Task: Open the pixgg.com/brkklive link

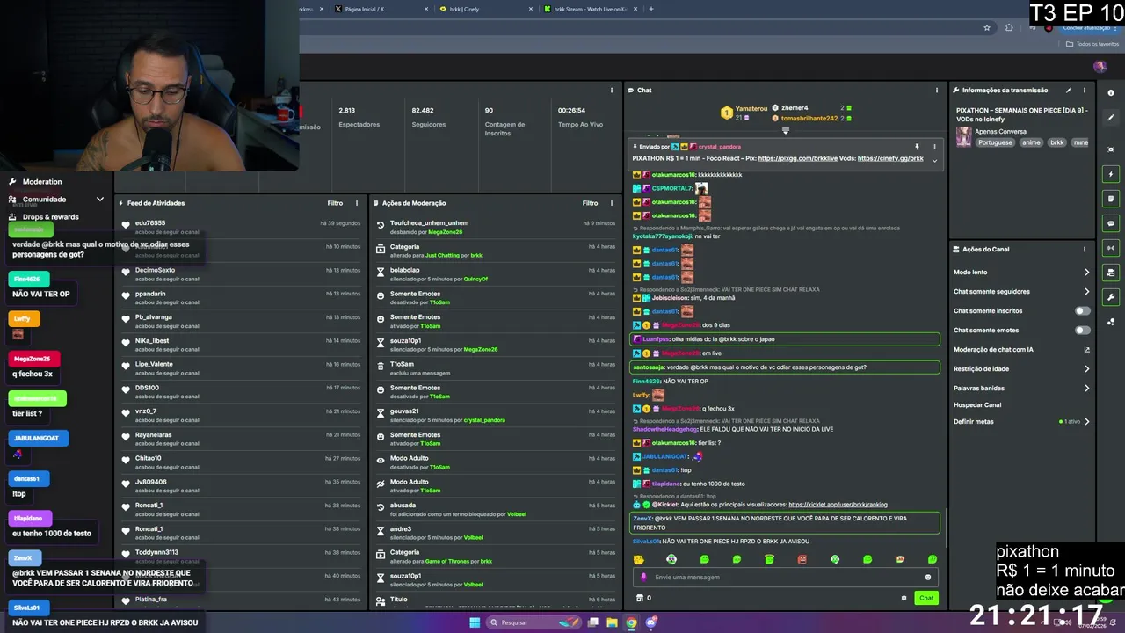Action: tap(796, 158)
